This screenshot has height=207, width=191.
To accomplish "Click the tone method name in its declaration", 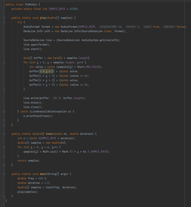I will [x=49, y=134].
